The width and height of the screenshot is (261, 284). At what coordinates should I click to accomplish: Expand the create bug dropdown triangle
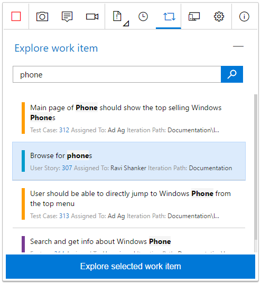click(x=126, y=24)
